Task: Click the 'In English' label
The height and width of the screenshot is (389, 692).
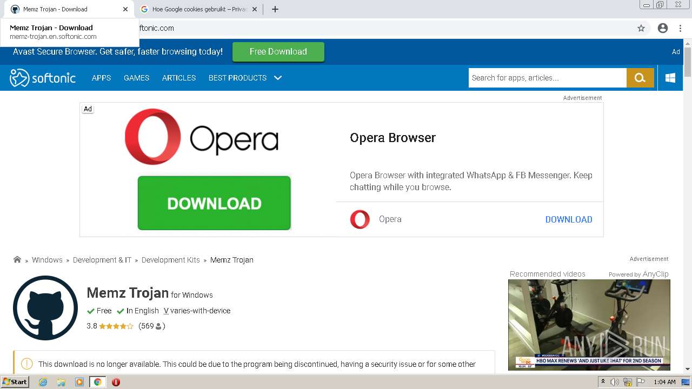Action: pos(143,311)
